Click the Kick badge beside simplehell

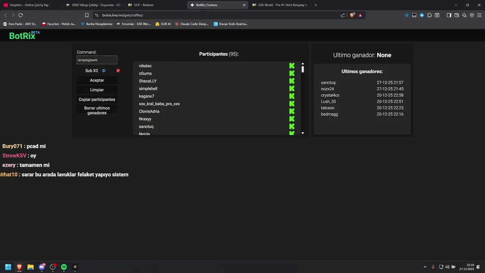292,89
